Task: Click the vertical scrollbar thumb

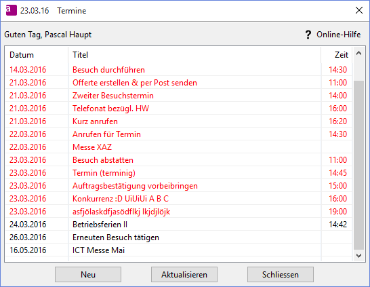Action: 358,165
